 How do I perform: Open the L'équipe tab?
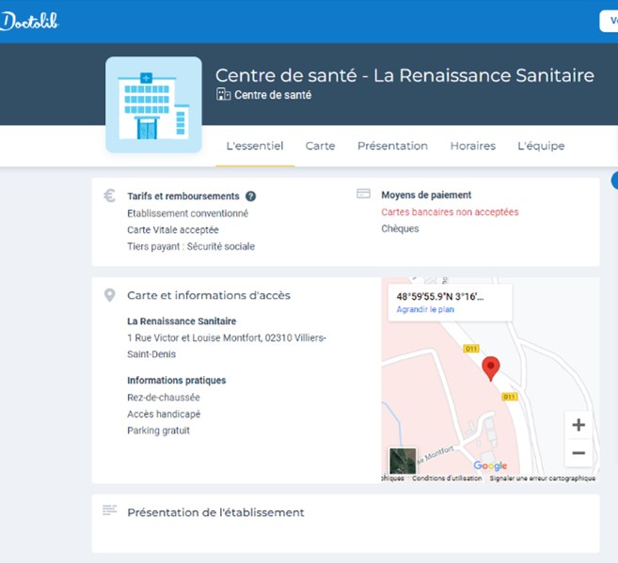click(x=541, y=146)
